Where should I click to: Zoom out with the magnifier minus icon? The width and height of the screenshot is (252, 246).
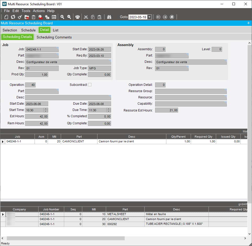tap(69, 17)
